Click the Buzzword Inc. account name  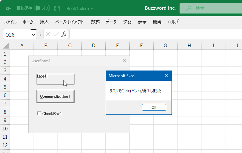click(x=160, y=8)
